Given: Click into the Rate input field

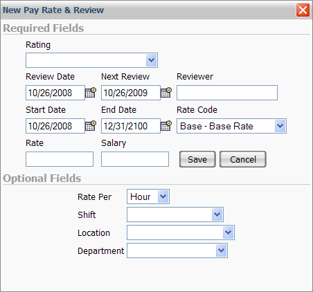Looking at the screenshot, I should pos(60,159).
